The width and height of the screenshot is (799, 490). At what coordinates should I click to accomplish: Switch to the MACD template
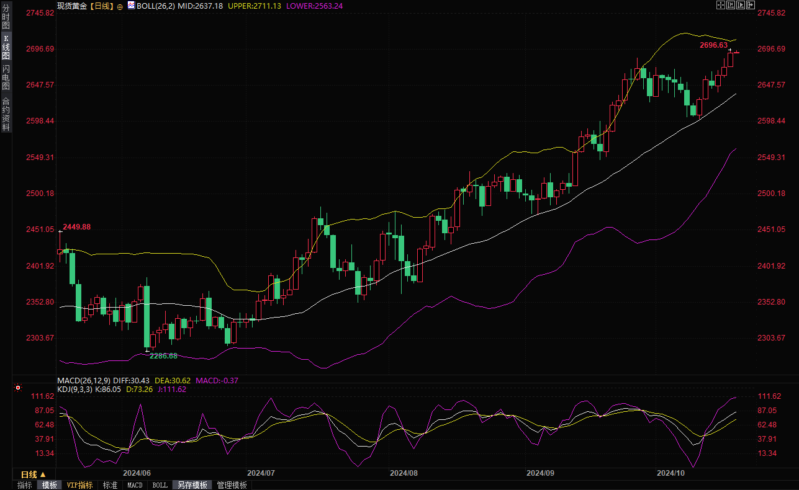pos(135,485)
